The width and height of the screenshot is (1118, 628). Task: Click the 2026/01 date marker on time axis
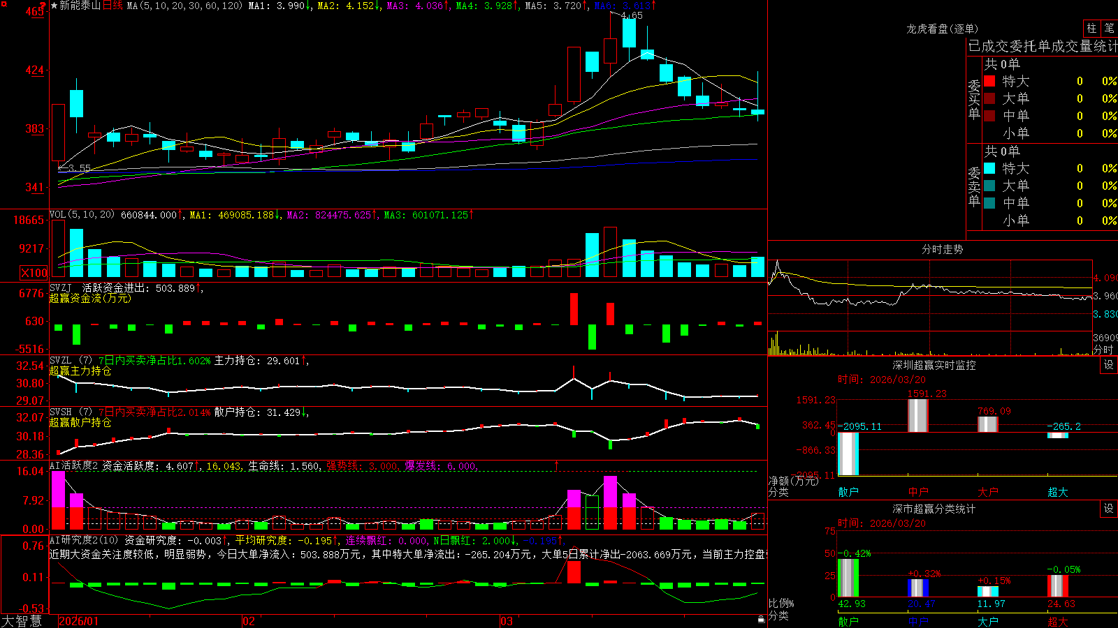coord(79,621)
